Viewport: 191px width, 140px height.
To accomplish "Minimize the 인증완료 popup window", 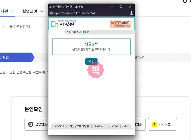I will tap(112, 7).
